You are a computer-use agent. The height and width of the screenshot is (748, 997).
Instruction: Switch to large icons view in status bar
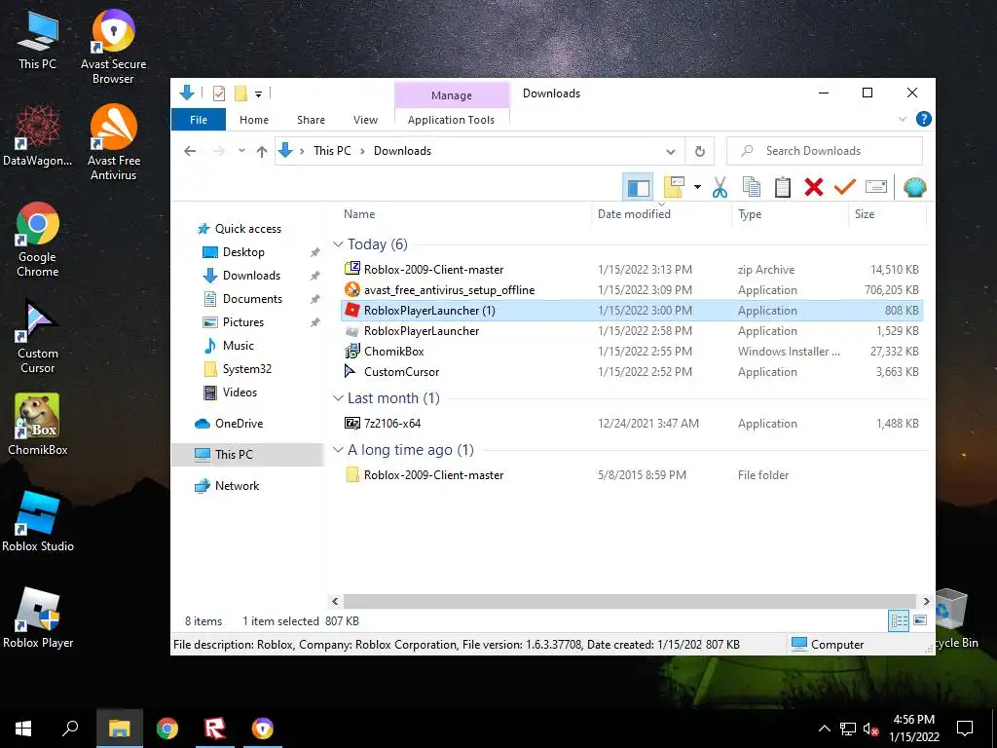point(920,620)
